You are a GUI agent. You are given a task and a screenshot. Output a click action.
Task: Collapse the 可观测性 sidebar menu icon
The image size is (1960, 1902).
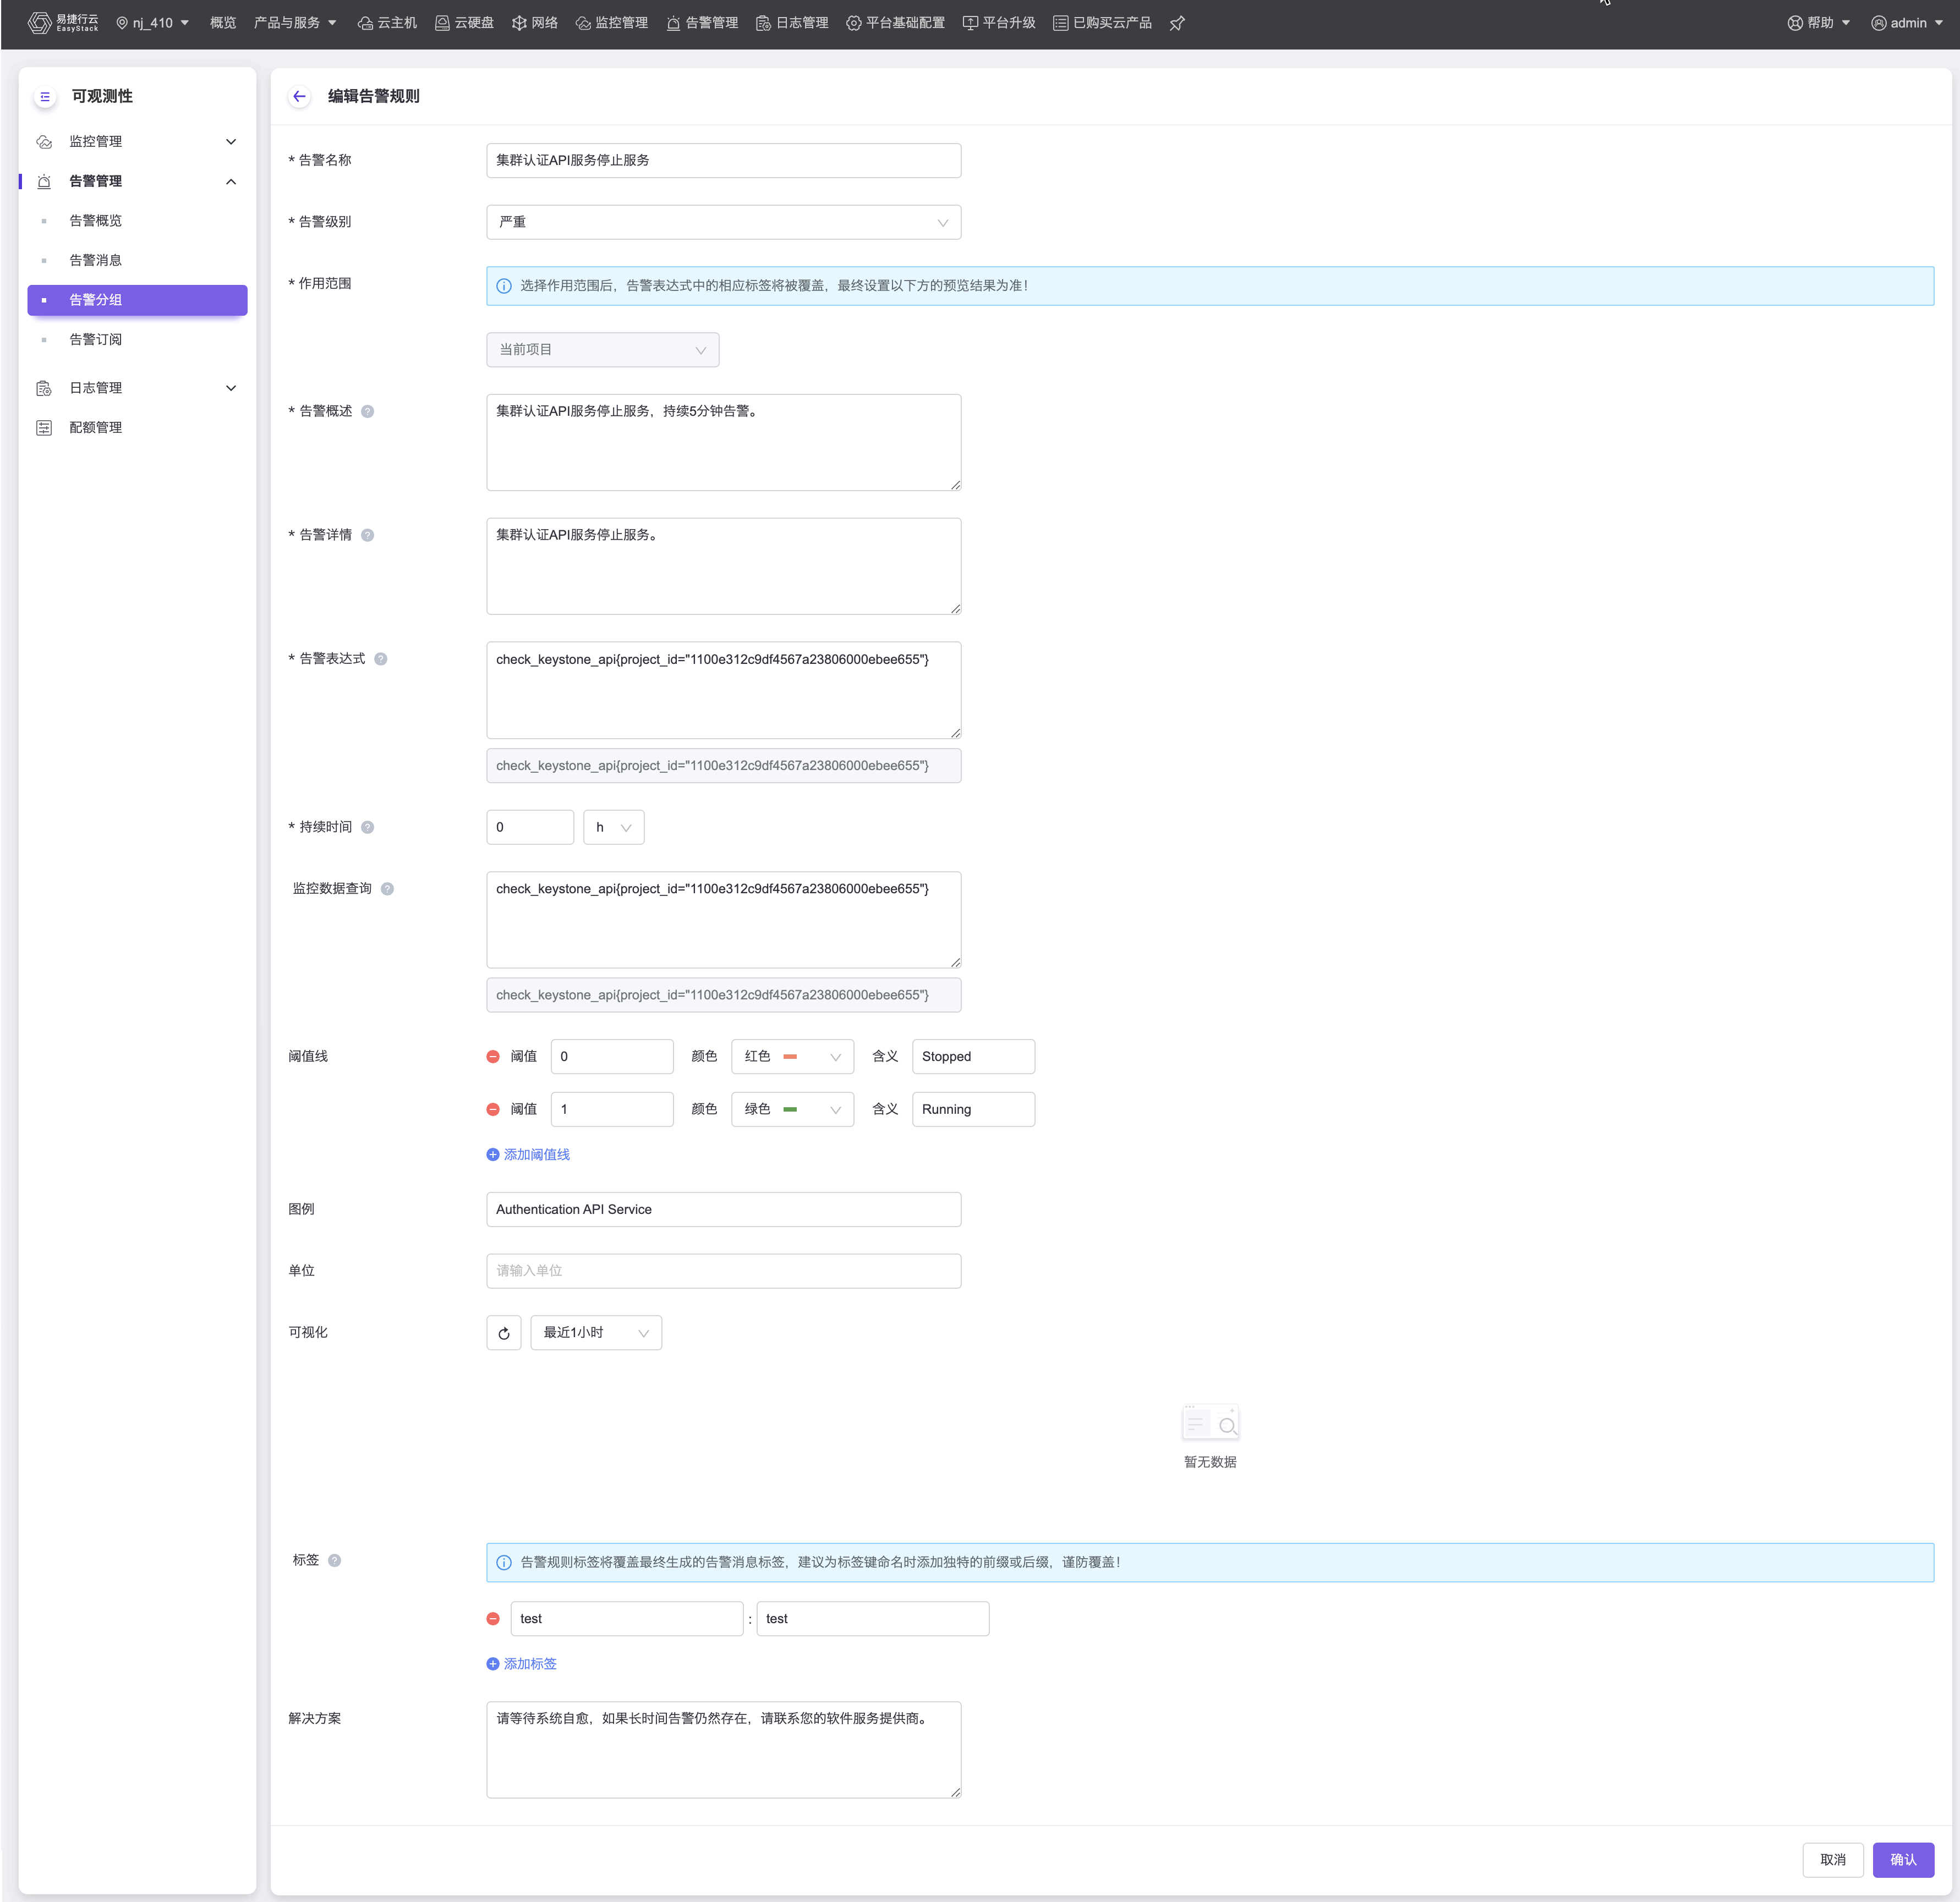(45, 97)
